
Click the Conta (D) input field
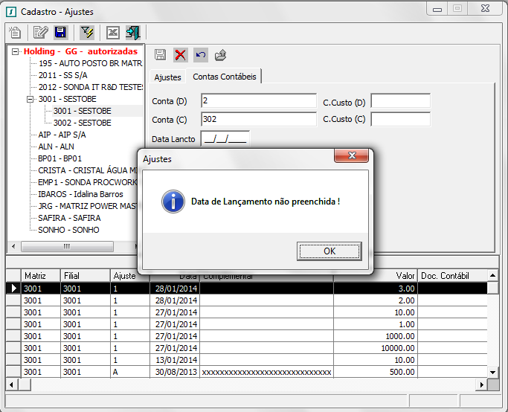point(258,101)
